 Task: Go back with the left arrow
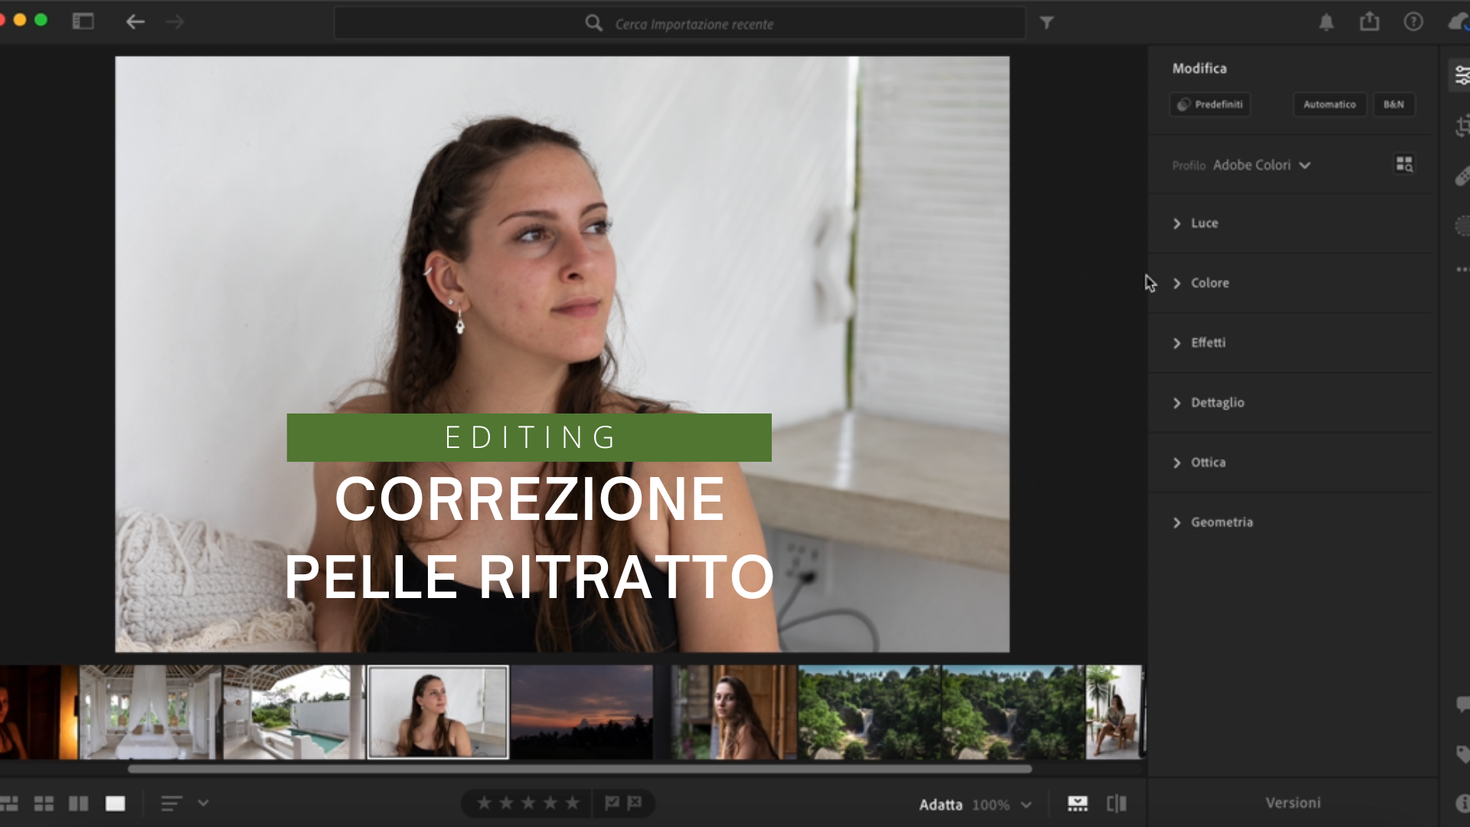pos(135,22)
